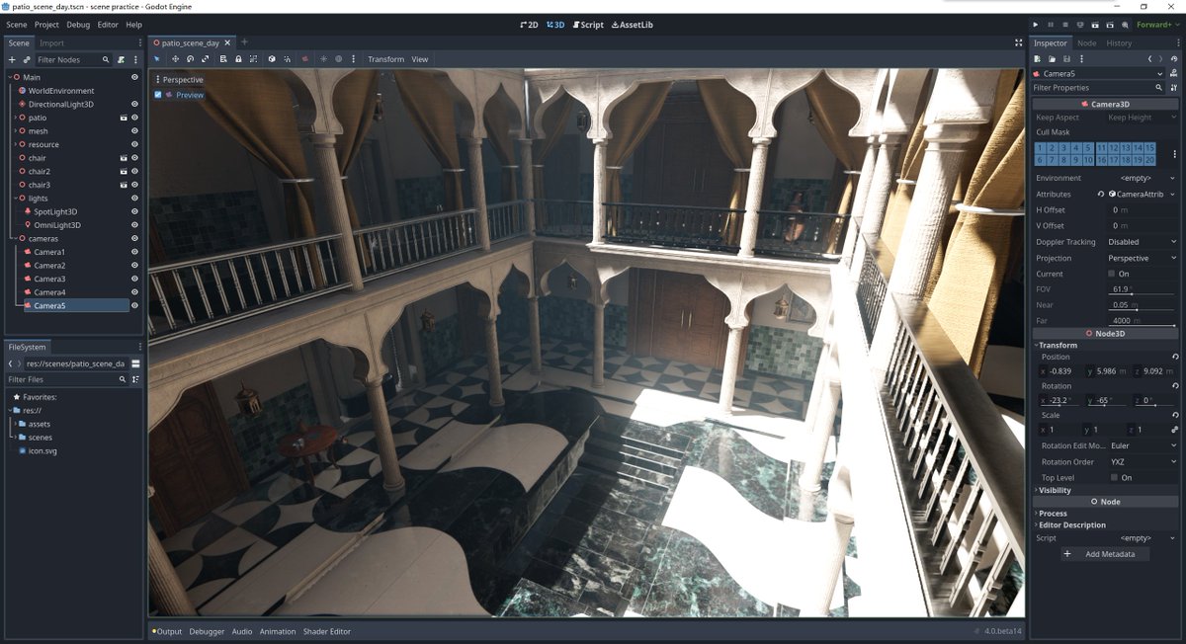1186x644 pixels.
Task: Open the Forward+ renderer dropdown
Action: click(1156, 25)
